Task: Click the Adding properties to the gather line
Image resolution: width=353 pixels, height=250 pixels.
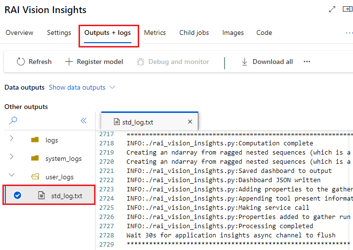Action: click(240, 189)
